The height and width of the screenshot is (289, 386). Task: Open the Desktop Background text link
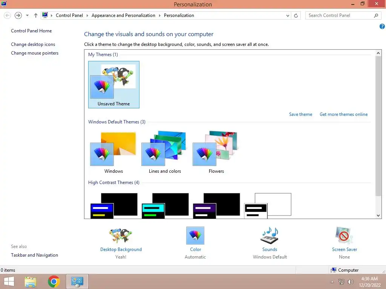(121, 249)
